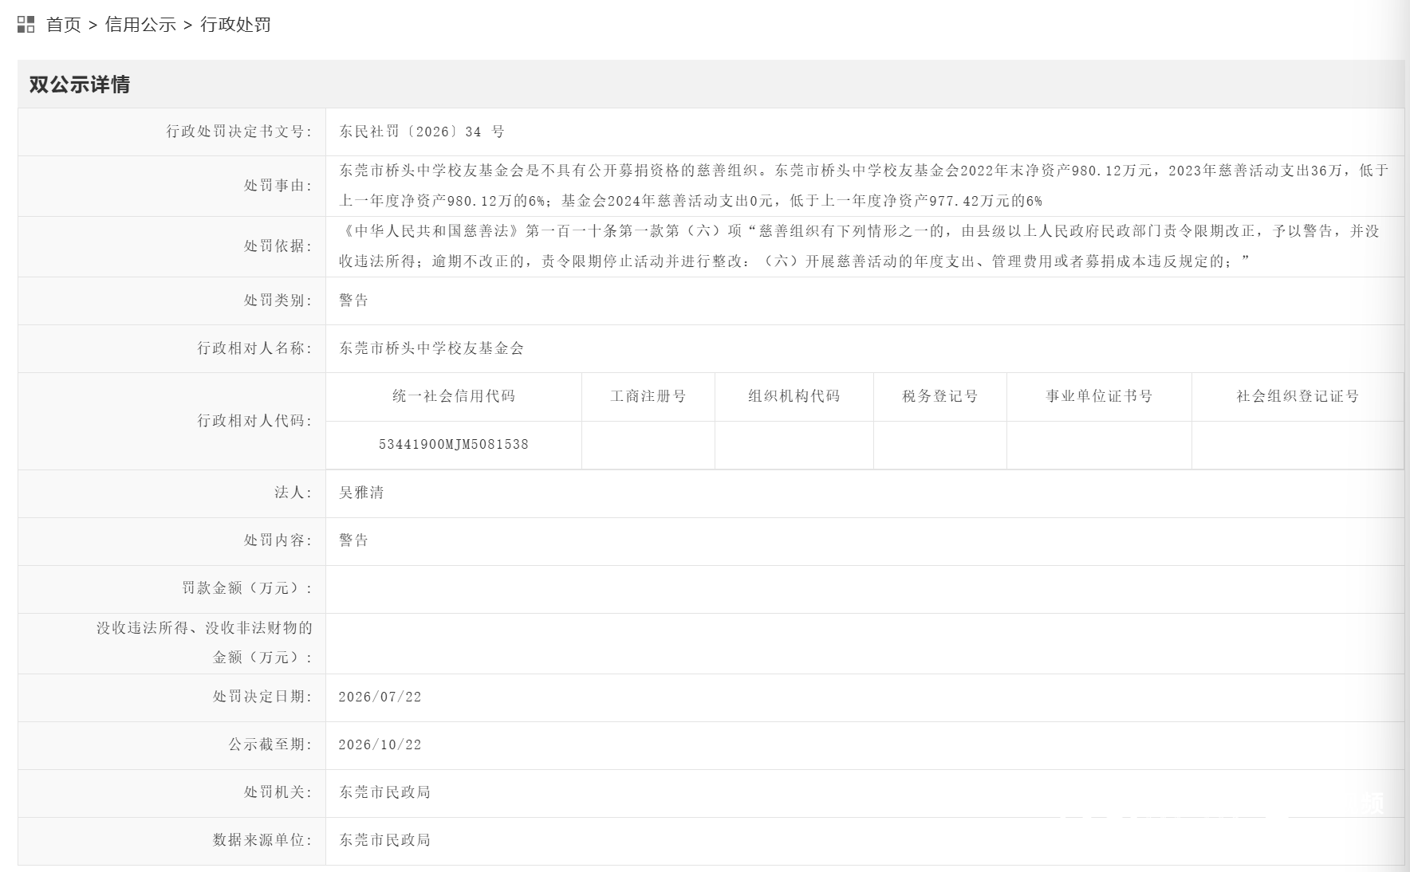This screenshot has width=1410, height=872.
Task: Click the 行政相对人代码 label
Action: [255, 421]
